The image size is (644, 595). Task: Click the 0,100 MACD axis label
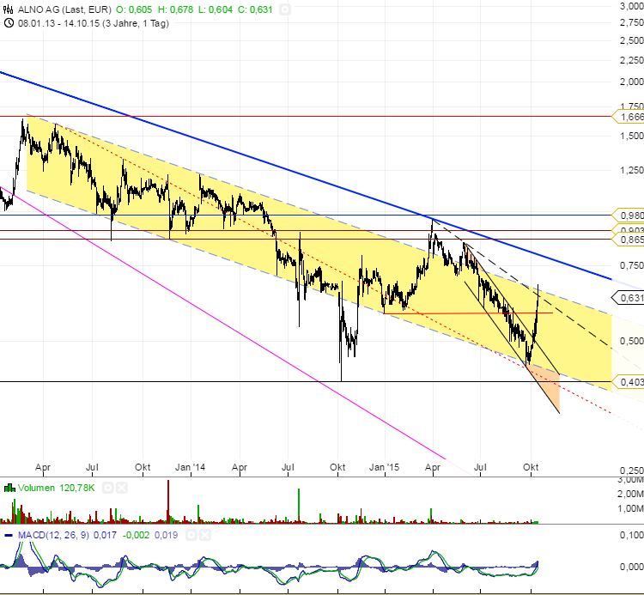(631, 535)
